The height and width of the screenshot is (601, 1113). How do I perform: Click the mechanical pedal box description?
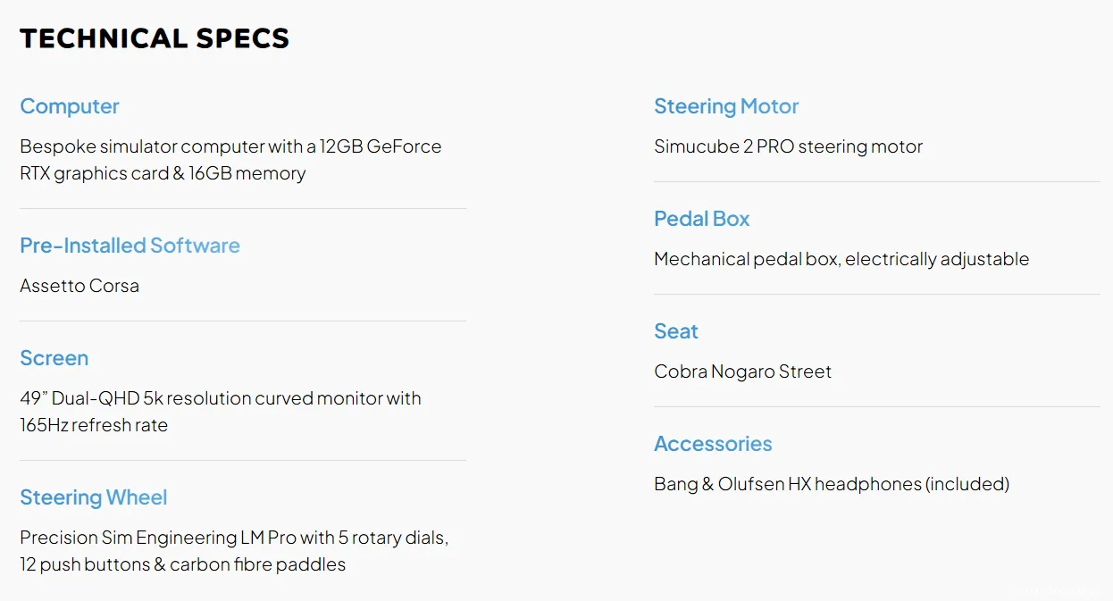841,259
